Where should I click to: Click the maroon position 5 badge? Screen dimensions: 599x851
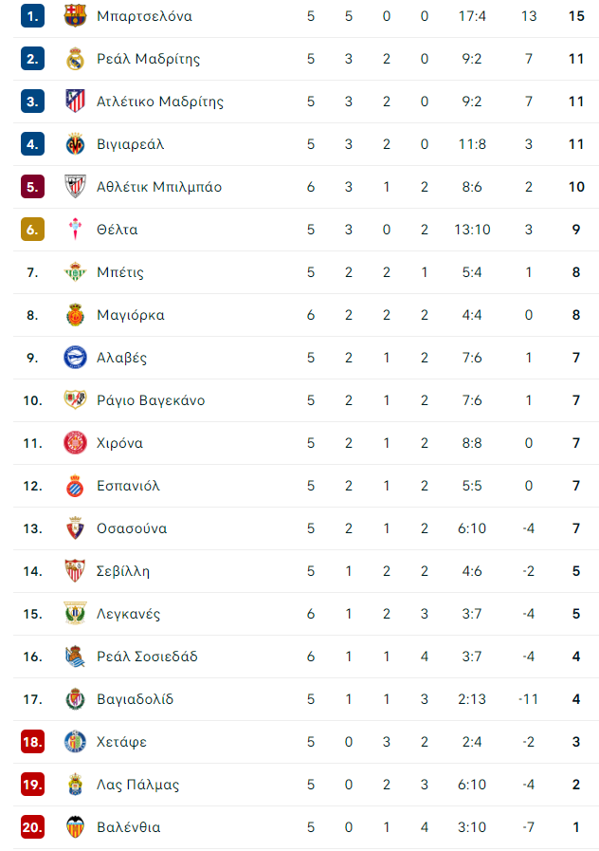pos(32,187)
